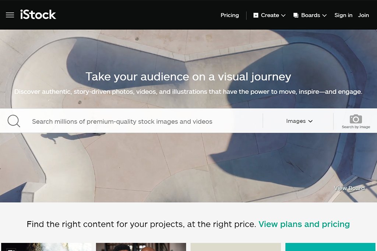Screen dimensions: 377x251
Task: Click View plans and pricing link
Action: click(x=304, y=224)
